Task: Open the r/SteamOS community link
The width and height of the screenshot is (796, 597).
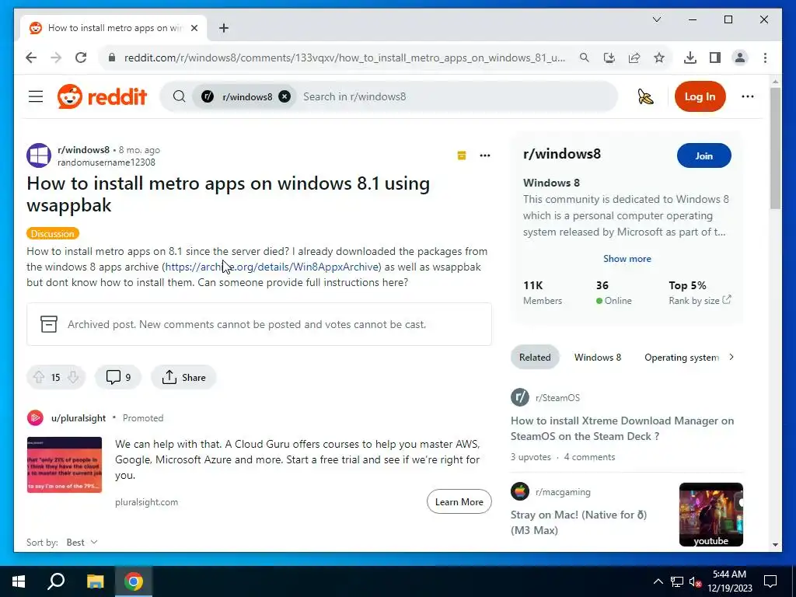Action: (557, 397)
